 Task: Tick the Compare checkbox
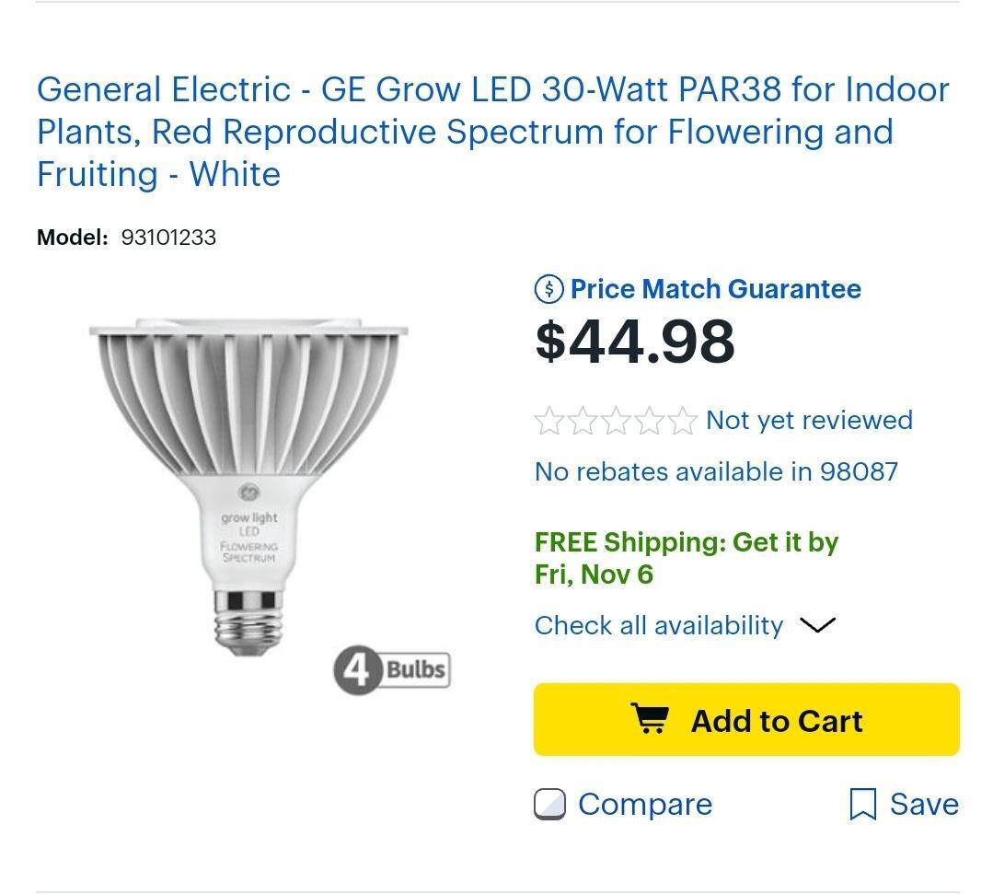(x=549, y=805)
